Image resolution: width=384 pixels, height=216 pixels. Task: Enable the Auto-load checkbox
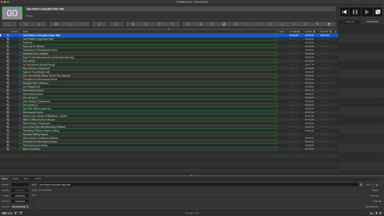(x=380, y=196)
